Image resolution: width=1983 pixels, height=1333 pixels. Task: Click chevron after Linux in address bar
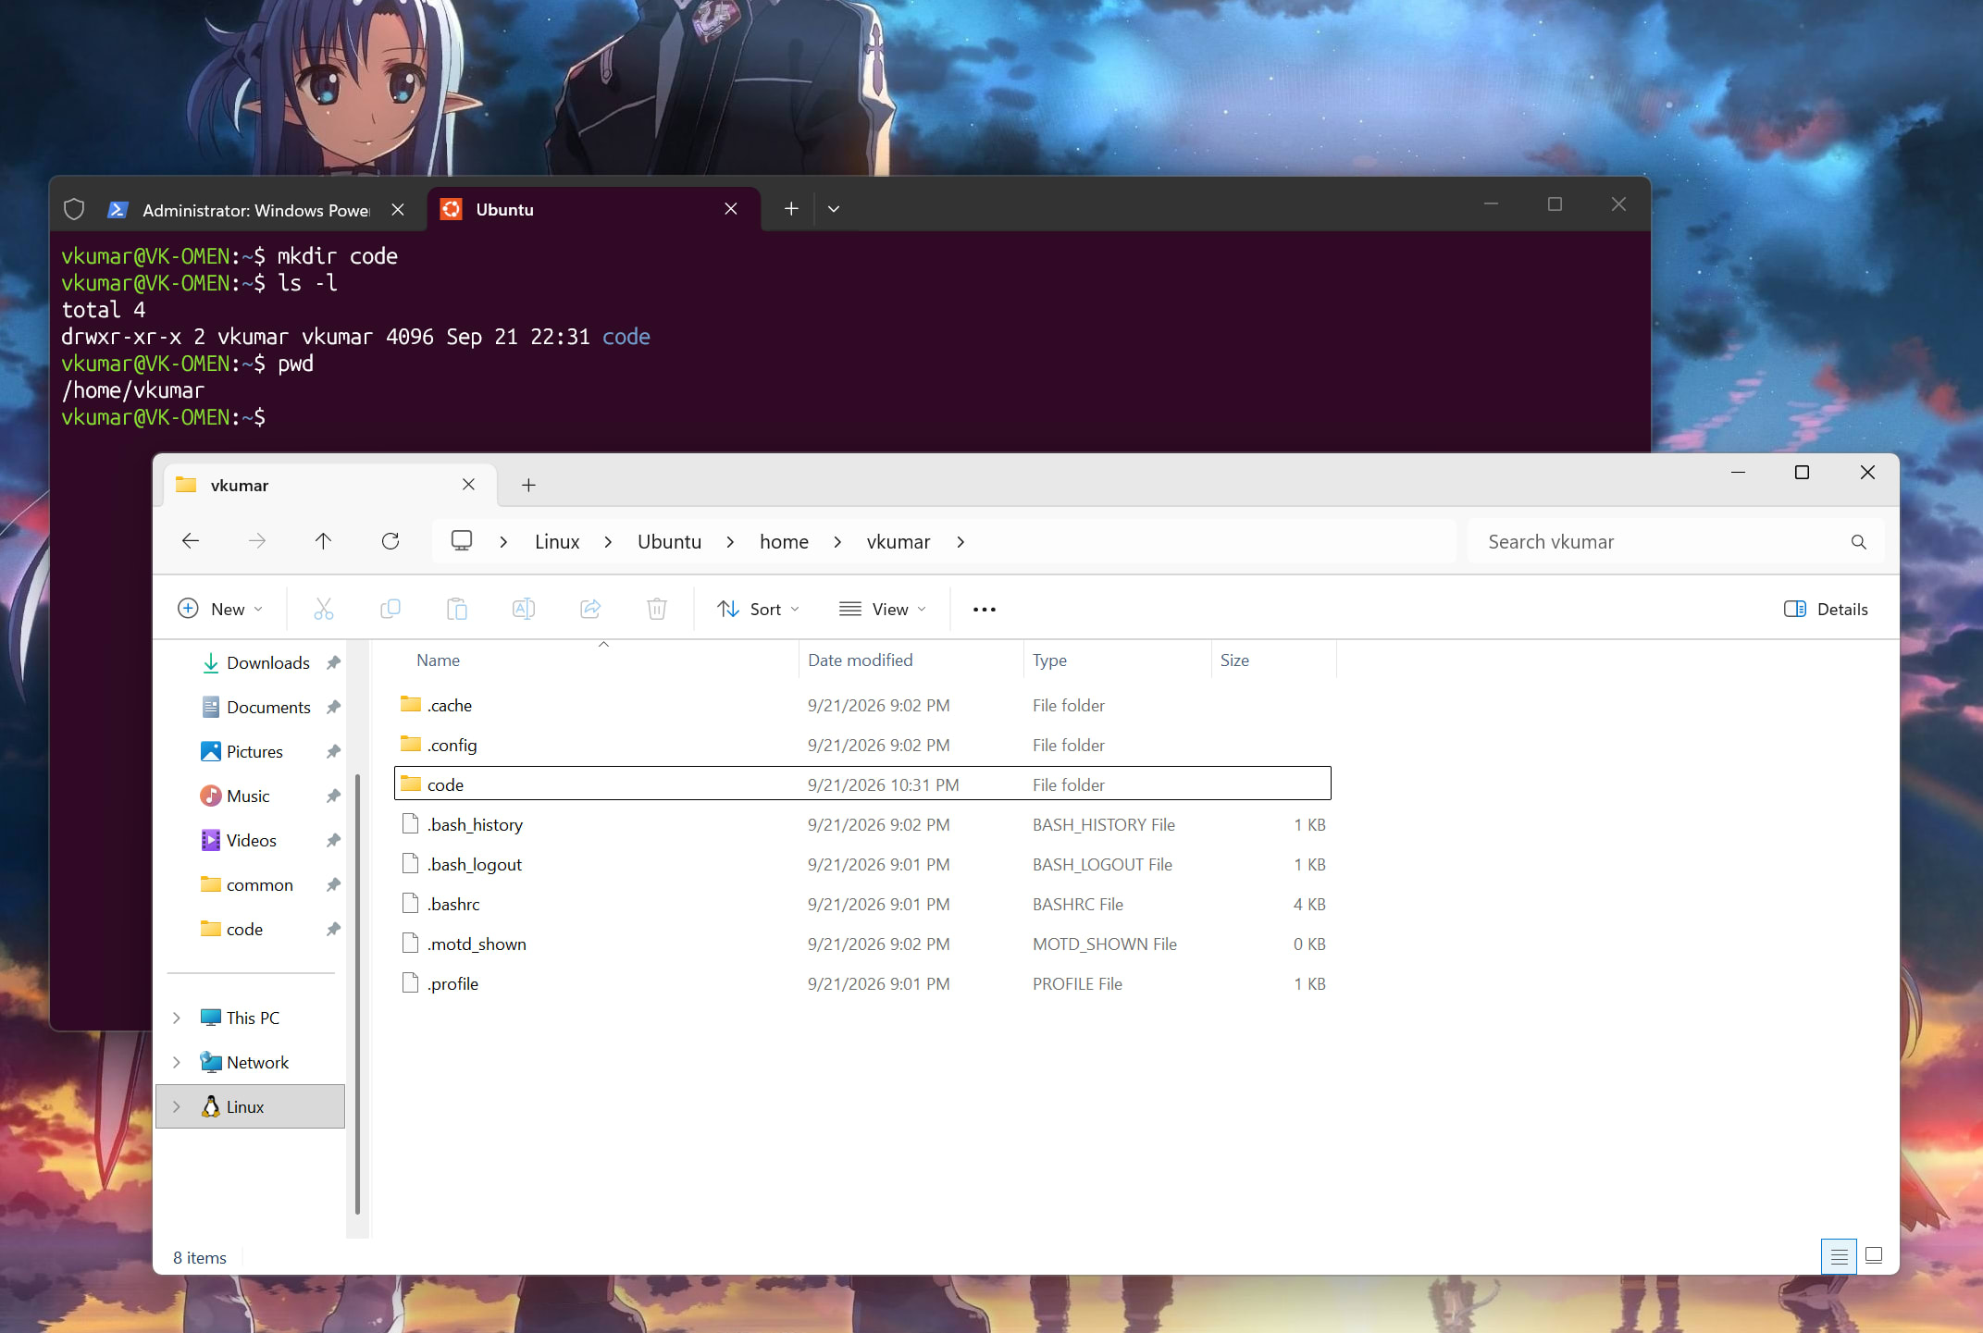click(608, 542)
